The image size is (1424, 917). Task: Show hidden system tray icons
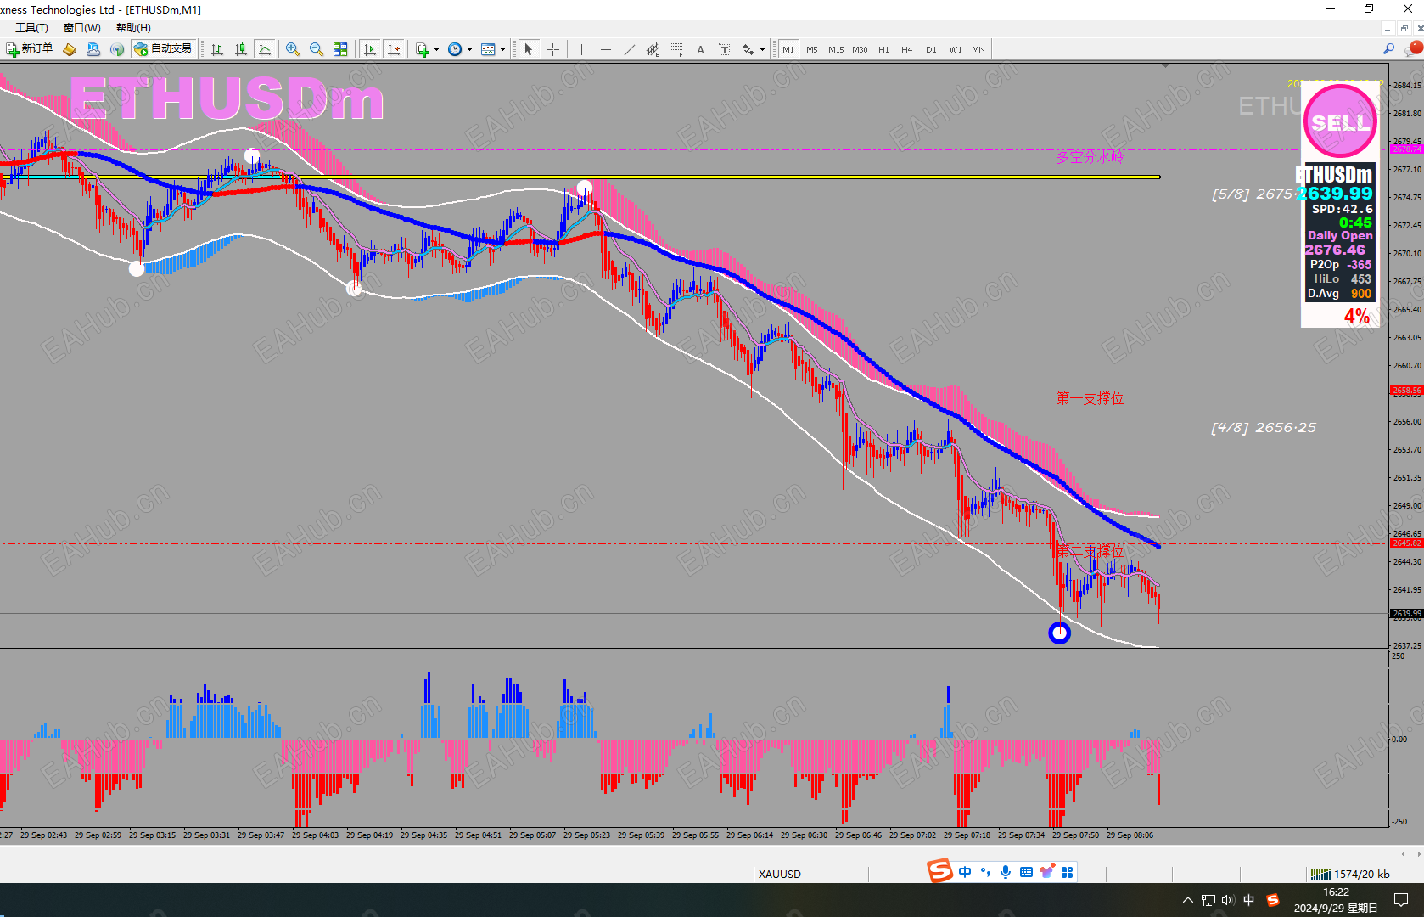coord(1187,900)
